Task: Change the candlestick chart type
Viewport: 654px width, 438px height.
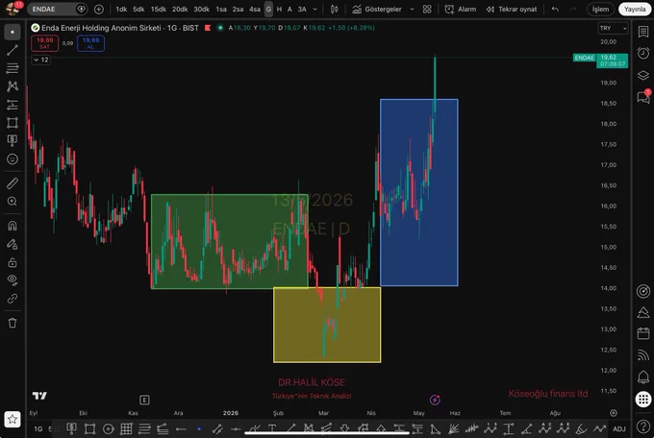Action: pyautogui.click(x=334, y=10)
